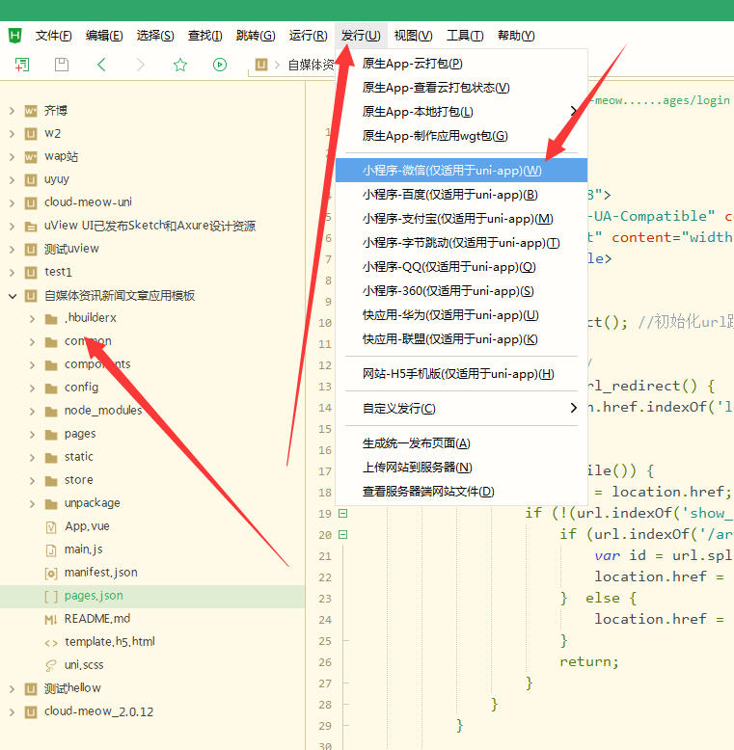
Task: Click the breadcrumb project icon
Action: pyautogui.click(x=261, y=65)
